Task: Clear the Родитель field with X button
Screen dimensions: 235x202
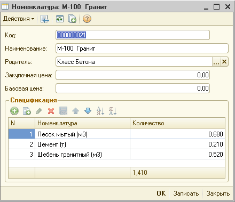Action: click(224, 62)
